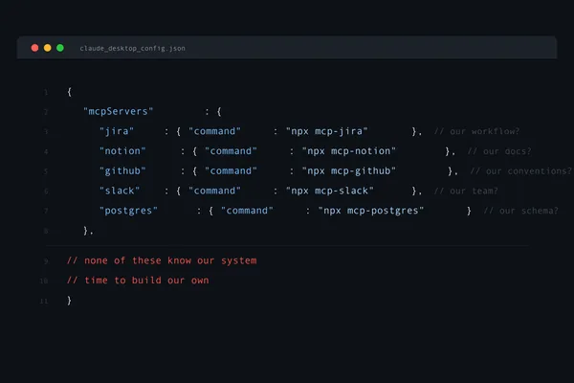The image size is (574, 383).
Task: Click the "// our schema?" comment
Action: pyautogui.click(x=521, y=211)
